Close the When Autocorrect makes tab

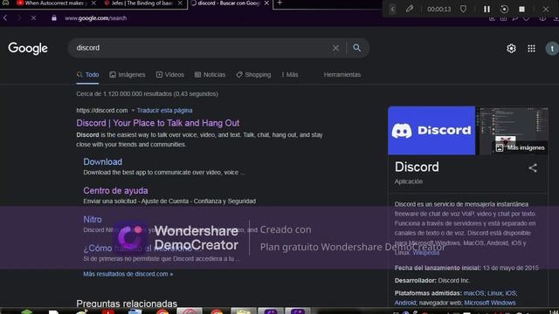tap(93, 3)
